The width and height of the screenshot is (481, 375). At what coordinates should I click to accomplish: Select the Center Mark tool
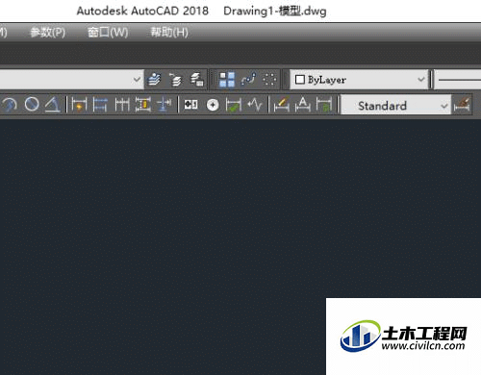[213, 105]
